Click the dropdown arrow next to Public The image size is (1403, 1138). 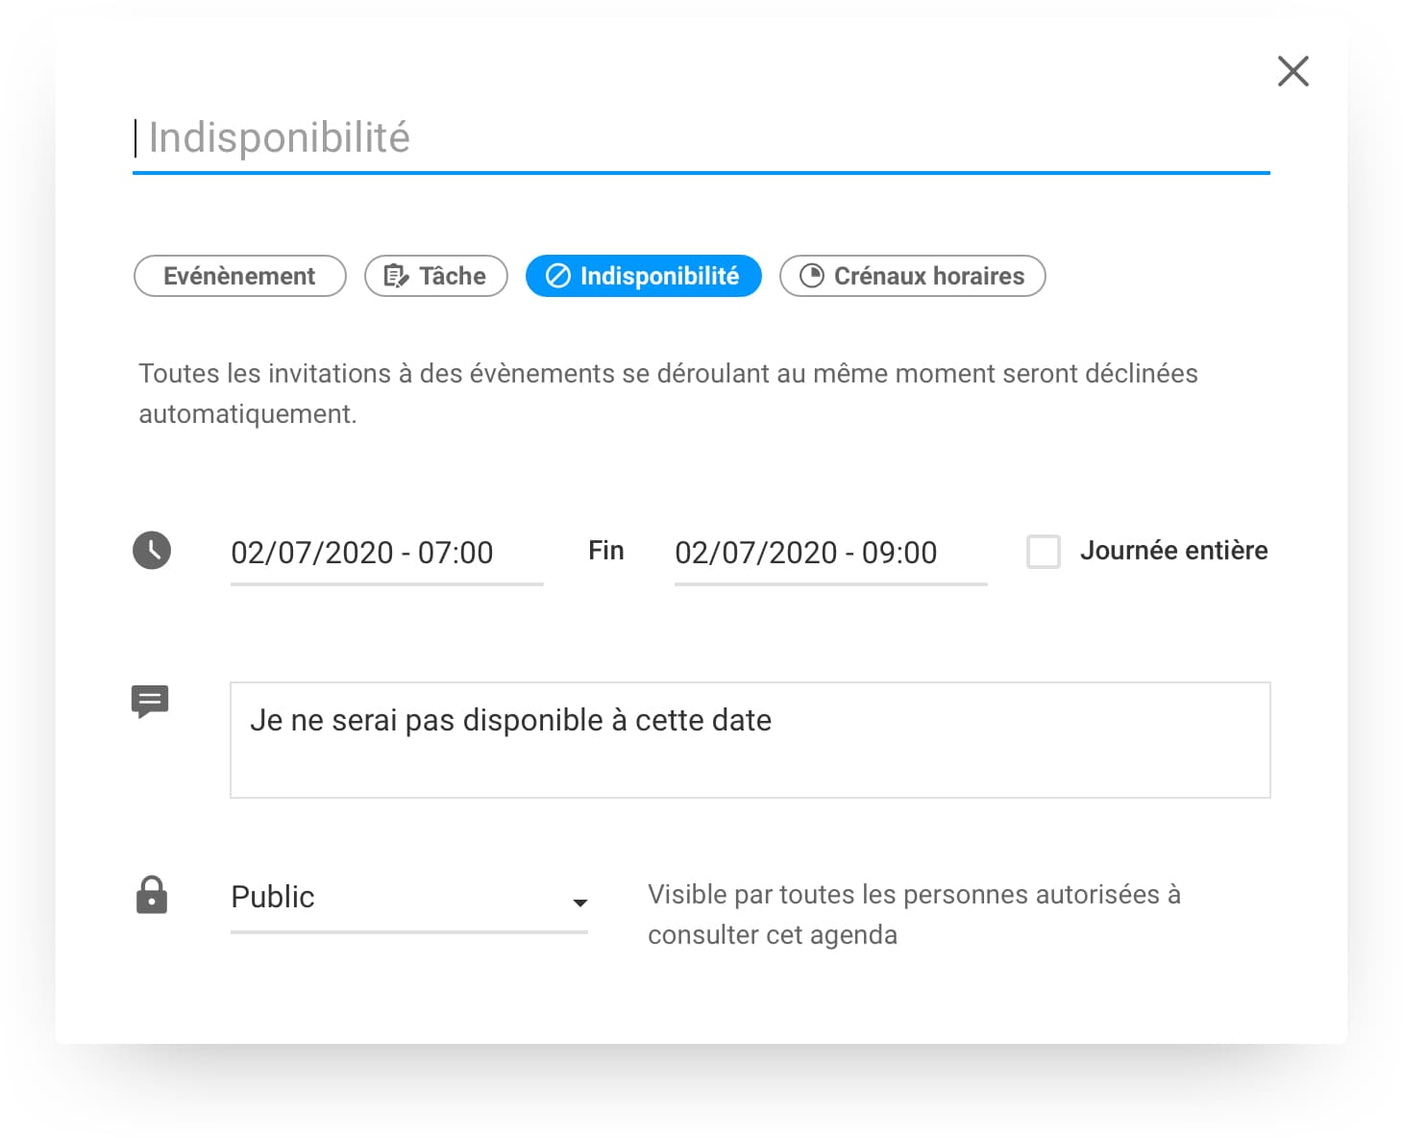579,903
